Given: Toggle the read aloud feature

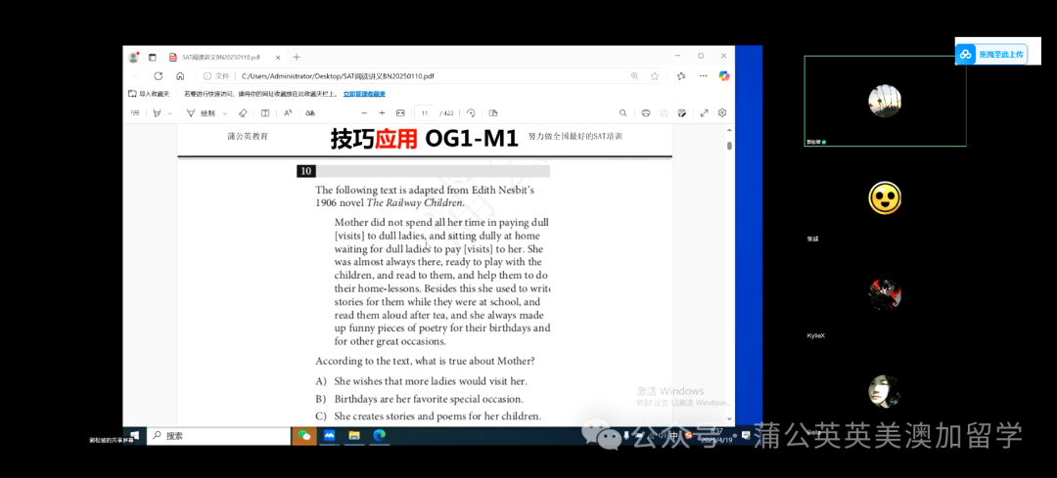Looking at the screenshot, I should 288,113.
